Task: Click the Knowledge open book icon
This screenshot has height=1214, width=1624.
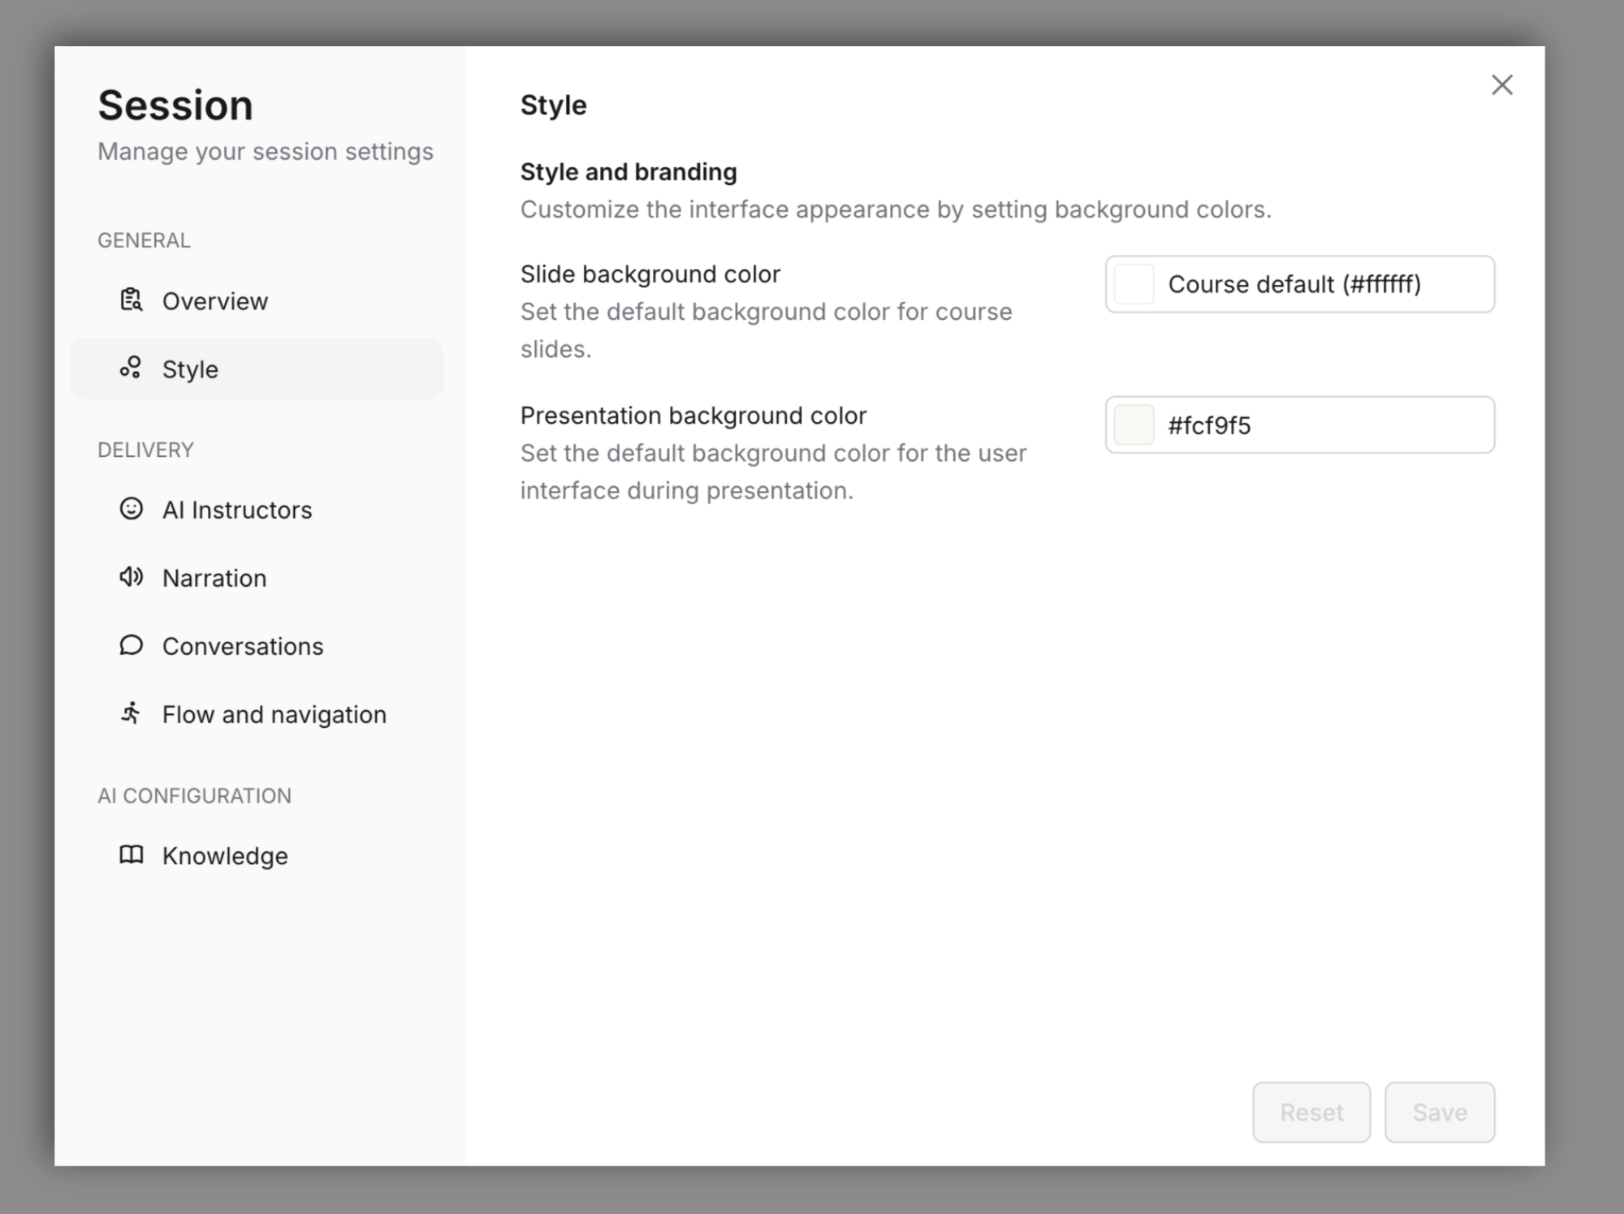Action: (x=131, y=855)
